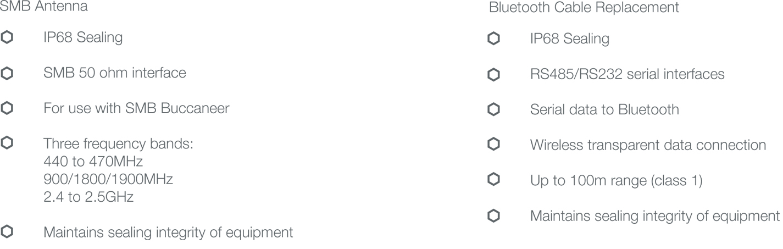Viewport: 783px width, 249px height.
Task: Click hexagon bullet beside IP68 Sealing under Bluetooth
Action: (493, 39)
